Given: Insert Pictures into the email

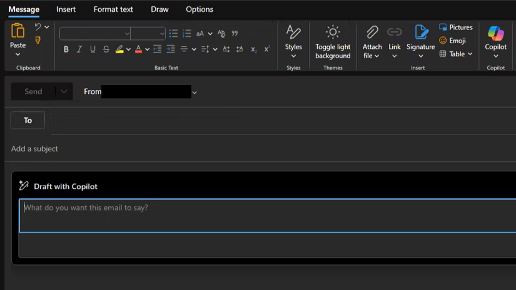Looking at the screenshot, I should (456, 27).
